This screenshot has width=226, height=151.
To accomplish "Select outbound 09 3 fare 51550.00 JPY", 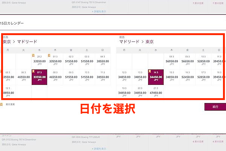I will [71, 77].
